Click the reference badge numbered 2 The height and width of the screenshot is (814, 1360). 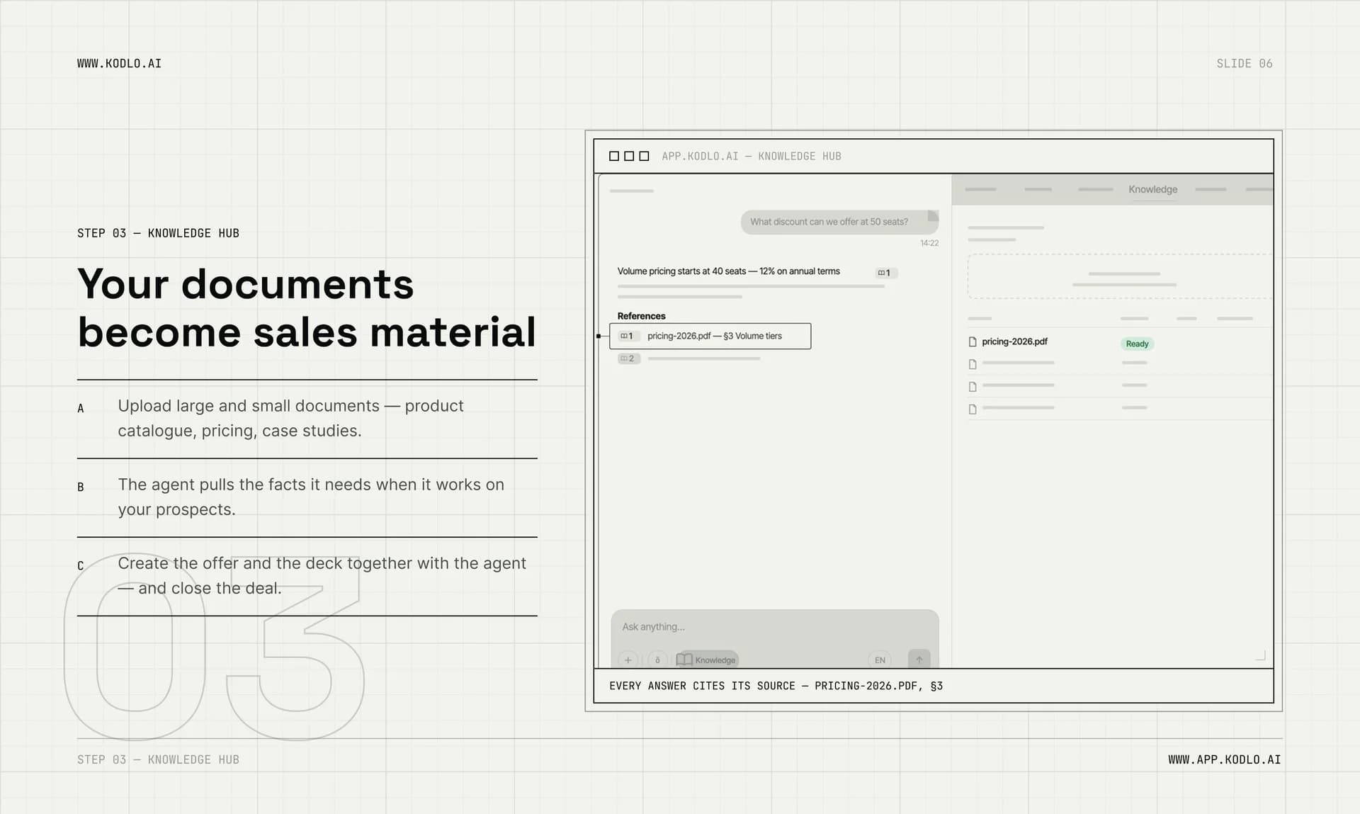click(x=628, y=358)
